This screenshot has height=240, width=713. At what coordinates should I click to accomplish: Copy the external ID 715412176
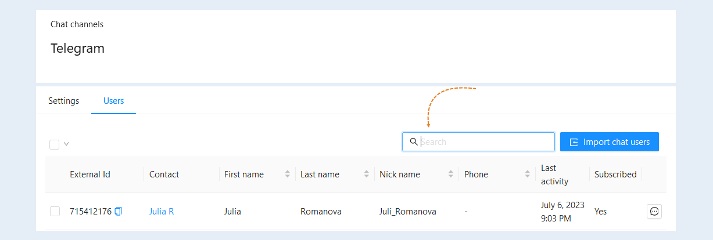[x=119, y=212]
